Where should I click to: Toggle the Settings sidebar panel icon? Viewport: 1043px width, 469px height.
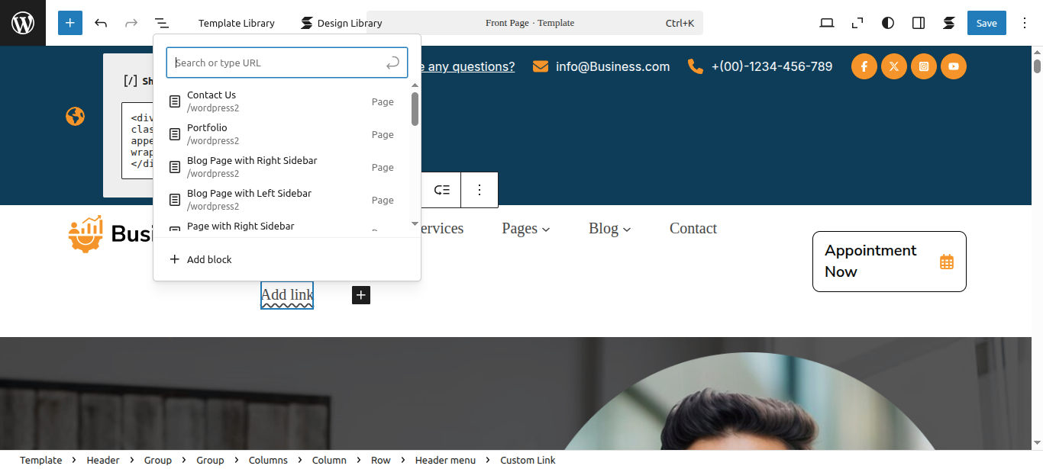(x=919, y=23)
